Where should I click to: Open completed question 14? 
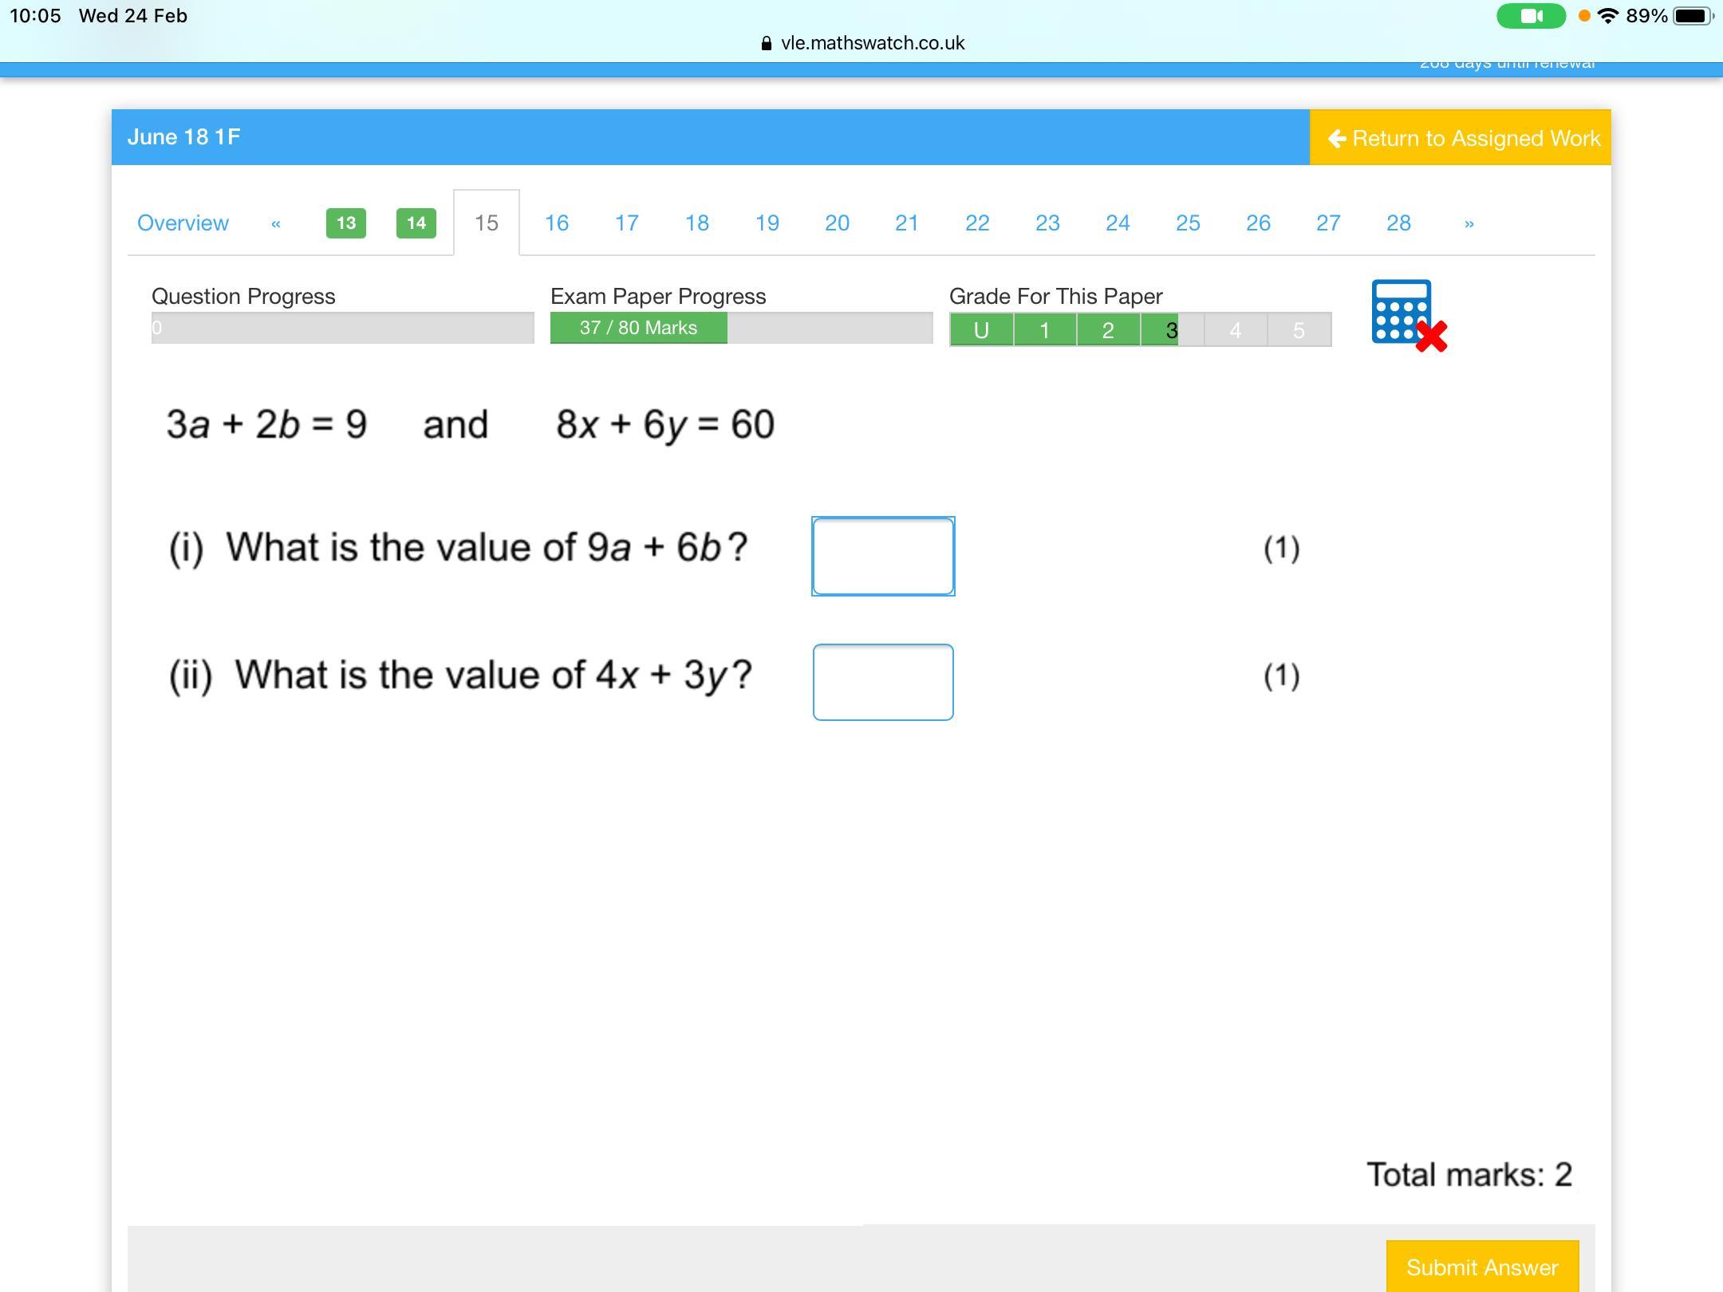416,223
